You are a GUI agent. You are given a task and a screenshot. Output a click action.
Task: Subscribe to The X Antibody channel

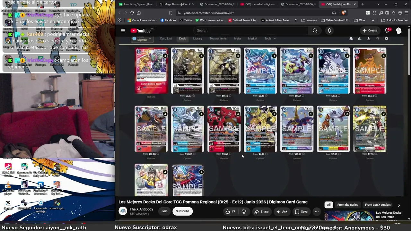pyautogui.click(x=182, y=211)
